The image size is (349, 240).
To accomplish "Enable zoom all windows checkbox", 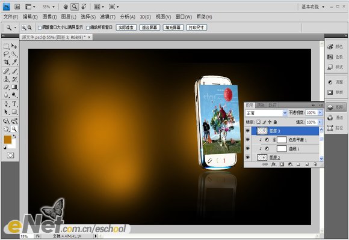I will (88, 28).
